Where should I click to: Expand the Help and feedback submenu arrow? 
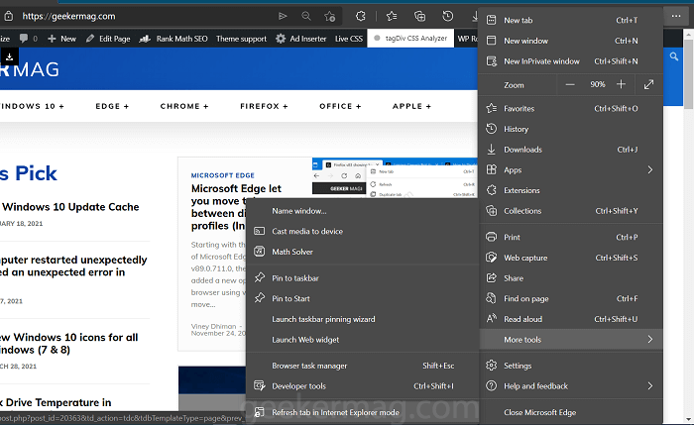point(650,385)
